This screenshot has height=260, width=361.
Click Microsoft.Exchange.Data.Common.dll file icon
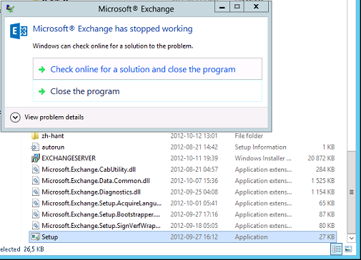(35, 181)
